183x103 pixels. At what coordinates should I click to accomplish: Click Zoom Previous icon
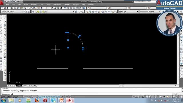click(x=61, y=8)
